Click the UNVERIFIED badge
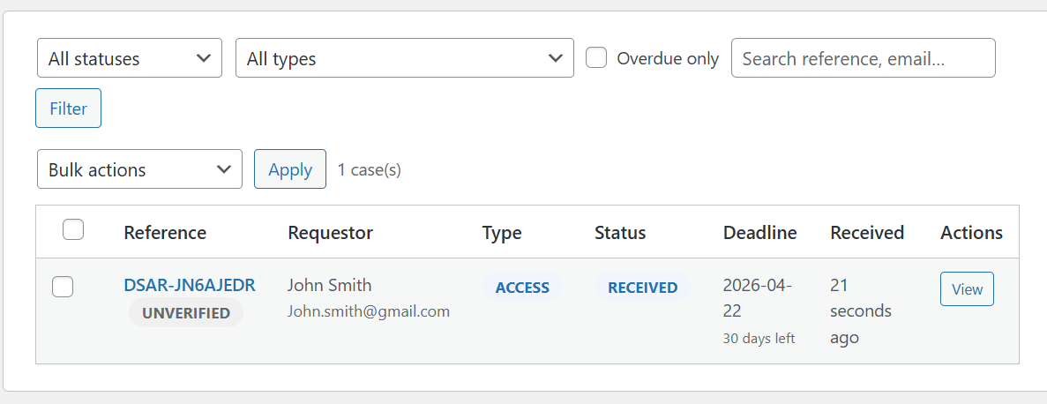This screenshot has height=404, width=1047. 186,313
